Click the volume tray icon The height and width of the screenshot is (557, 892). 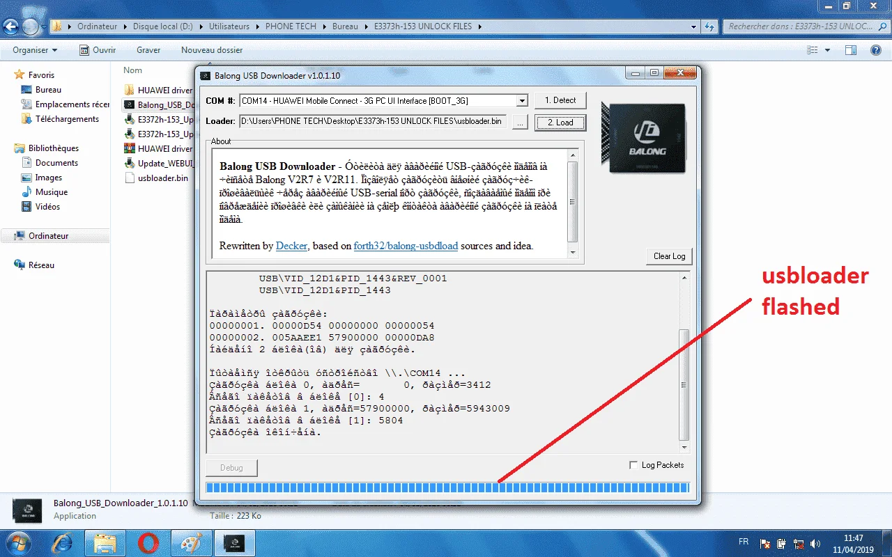click(x=815, y=543)
